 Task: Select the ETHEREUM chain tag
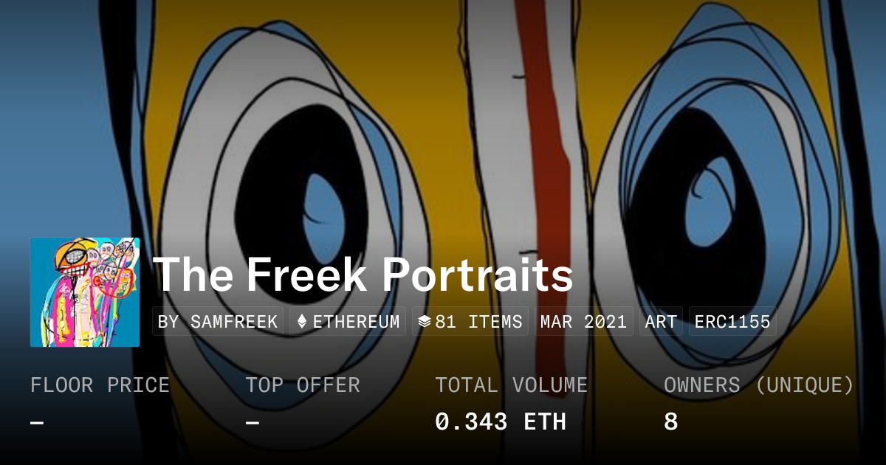coord(348,322)
